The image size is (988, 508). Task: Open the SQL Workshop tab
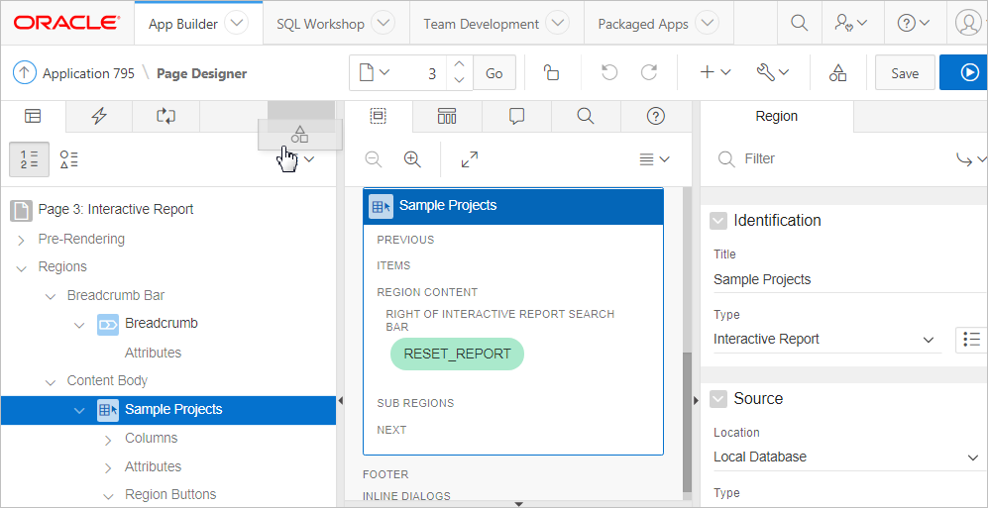click(320, 24)
